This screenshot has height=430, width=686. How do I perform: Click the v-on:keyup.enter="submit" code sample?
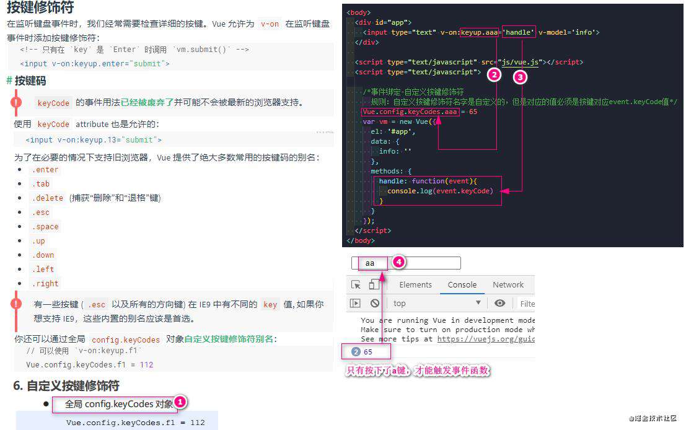point(94,63)
